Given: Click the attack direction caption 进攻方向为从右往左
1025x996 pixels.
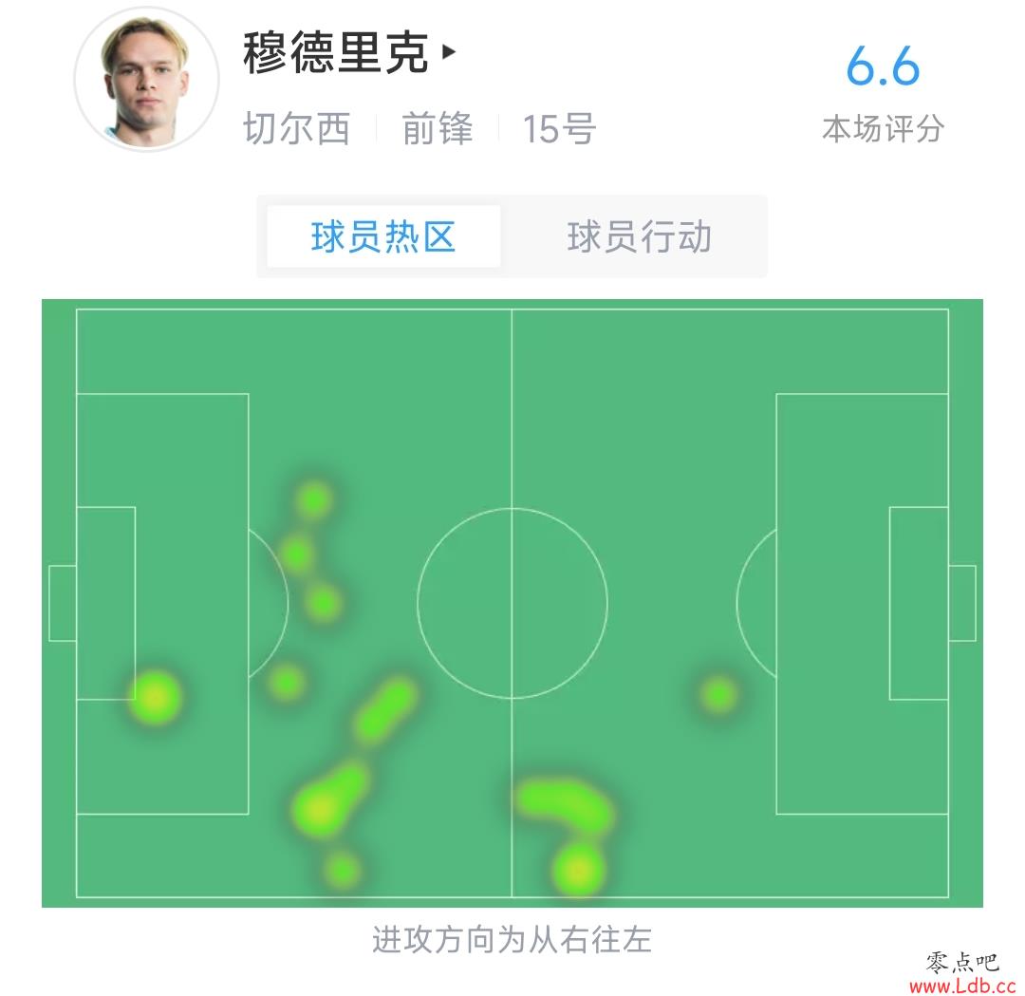Looking at the screenshot, I should 512,939.
